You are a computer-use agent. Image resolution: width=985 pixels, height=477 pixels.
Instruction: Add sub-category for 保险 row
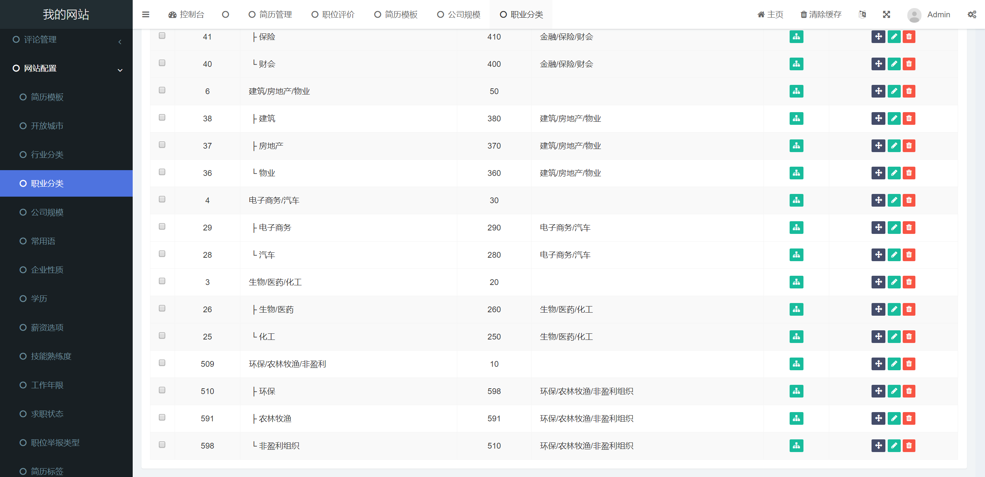pos(796,37)
